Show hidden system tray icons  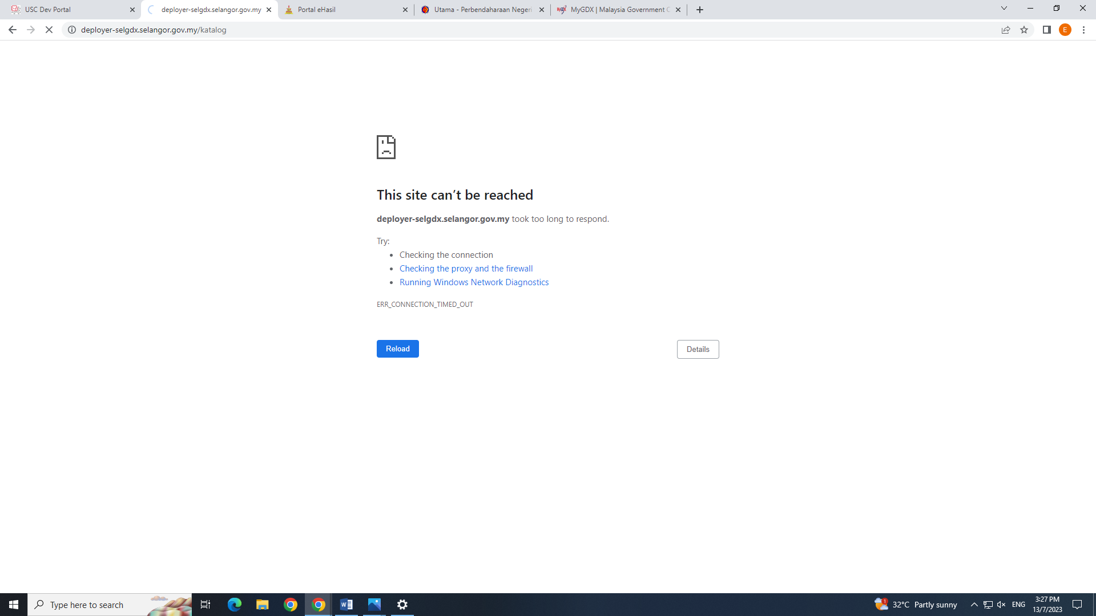click(974, 605)
